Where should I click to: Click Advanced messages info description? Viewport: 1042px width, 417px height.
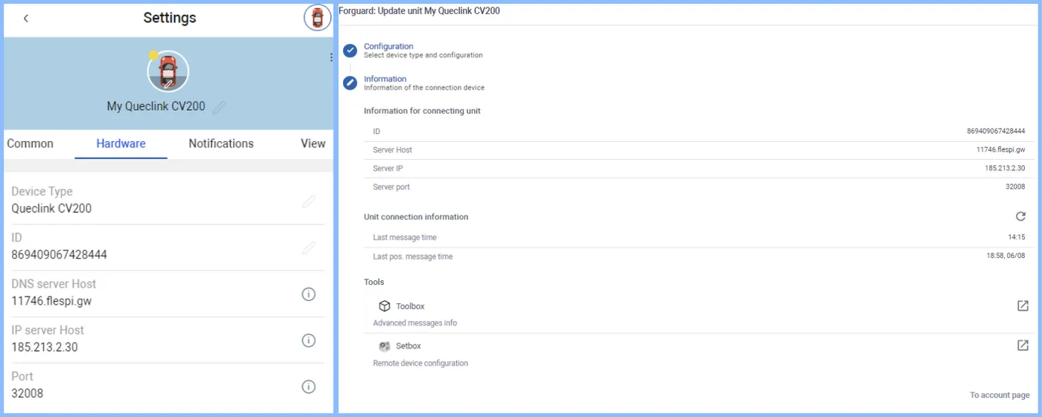(x=415, y=323)
